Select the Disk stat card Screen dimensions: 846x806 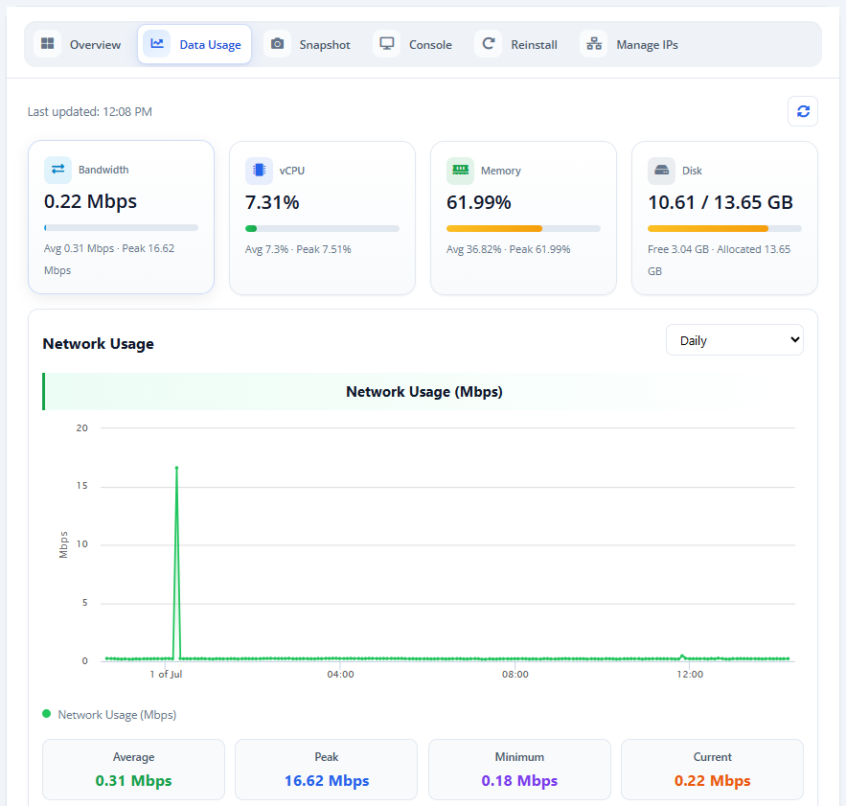724,219
